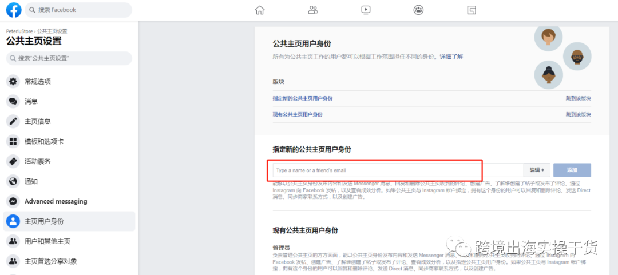The height and width of the screenshot is (275, 618).
Task: Open 主页首选分享对象 in the sidebar
Action: point(69,261)
